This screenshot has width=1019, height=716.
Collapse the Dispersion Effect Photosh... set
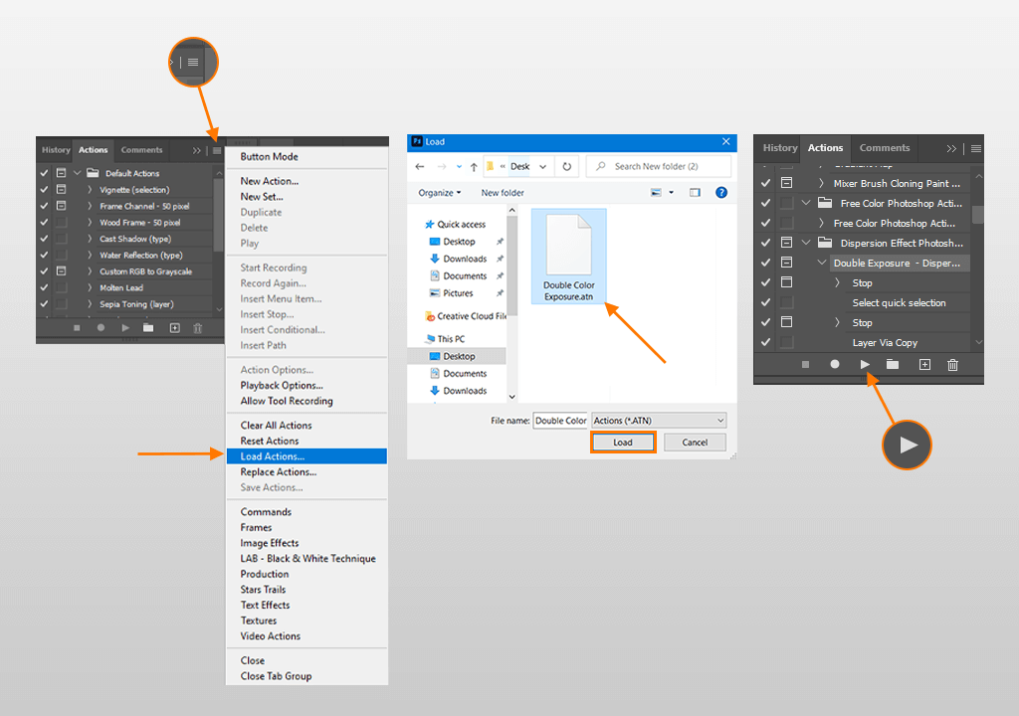pyautogui.click(x=806, y=243)
